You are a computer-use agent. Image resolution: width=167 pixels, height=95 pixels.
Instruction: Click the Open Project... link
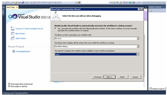pyautogui.click(x=22, y=38)
